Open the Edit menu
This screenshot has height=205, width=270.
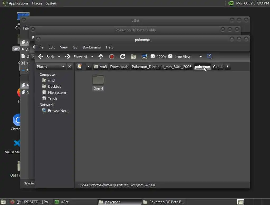click(x=51, y=47)
